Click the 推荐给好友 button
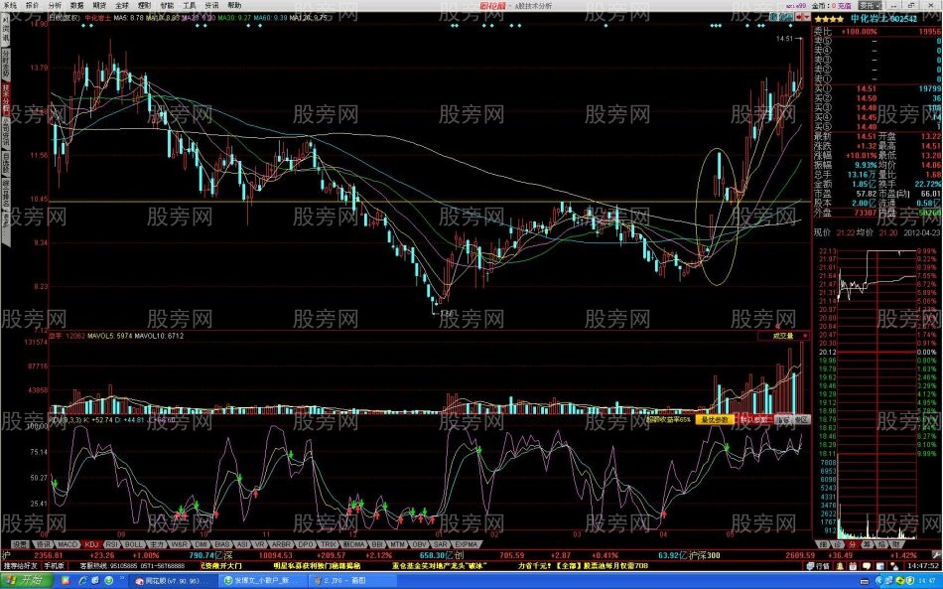The height and width of the screenshot is (589, 943). click(20, 566)
